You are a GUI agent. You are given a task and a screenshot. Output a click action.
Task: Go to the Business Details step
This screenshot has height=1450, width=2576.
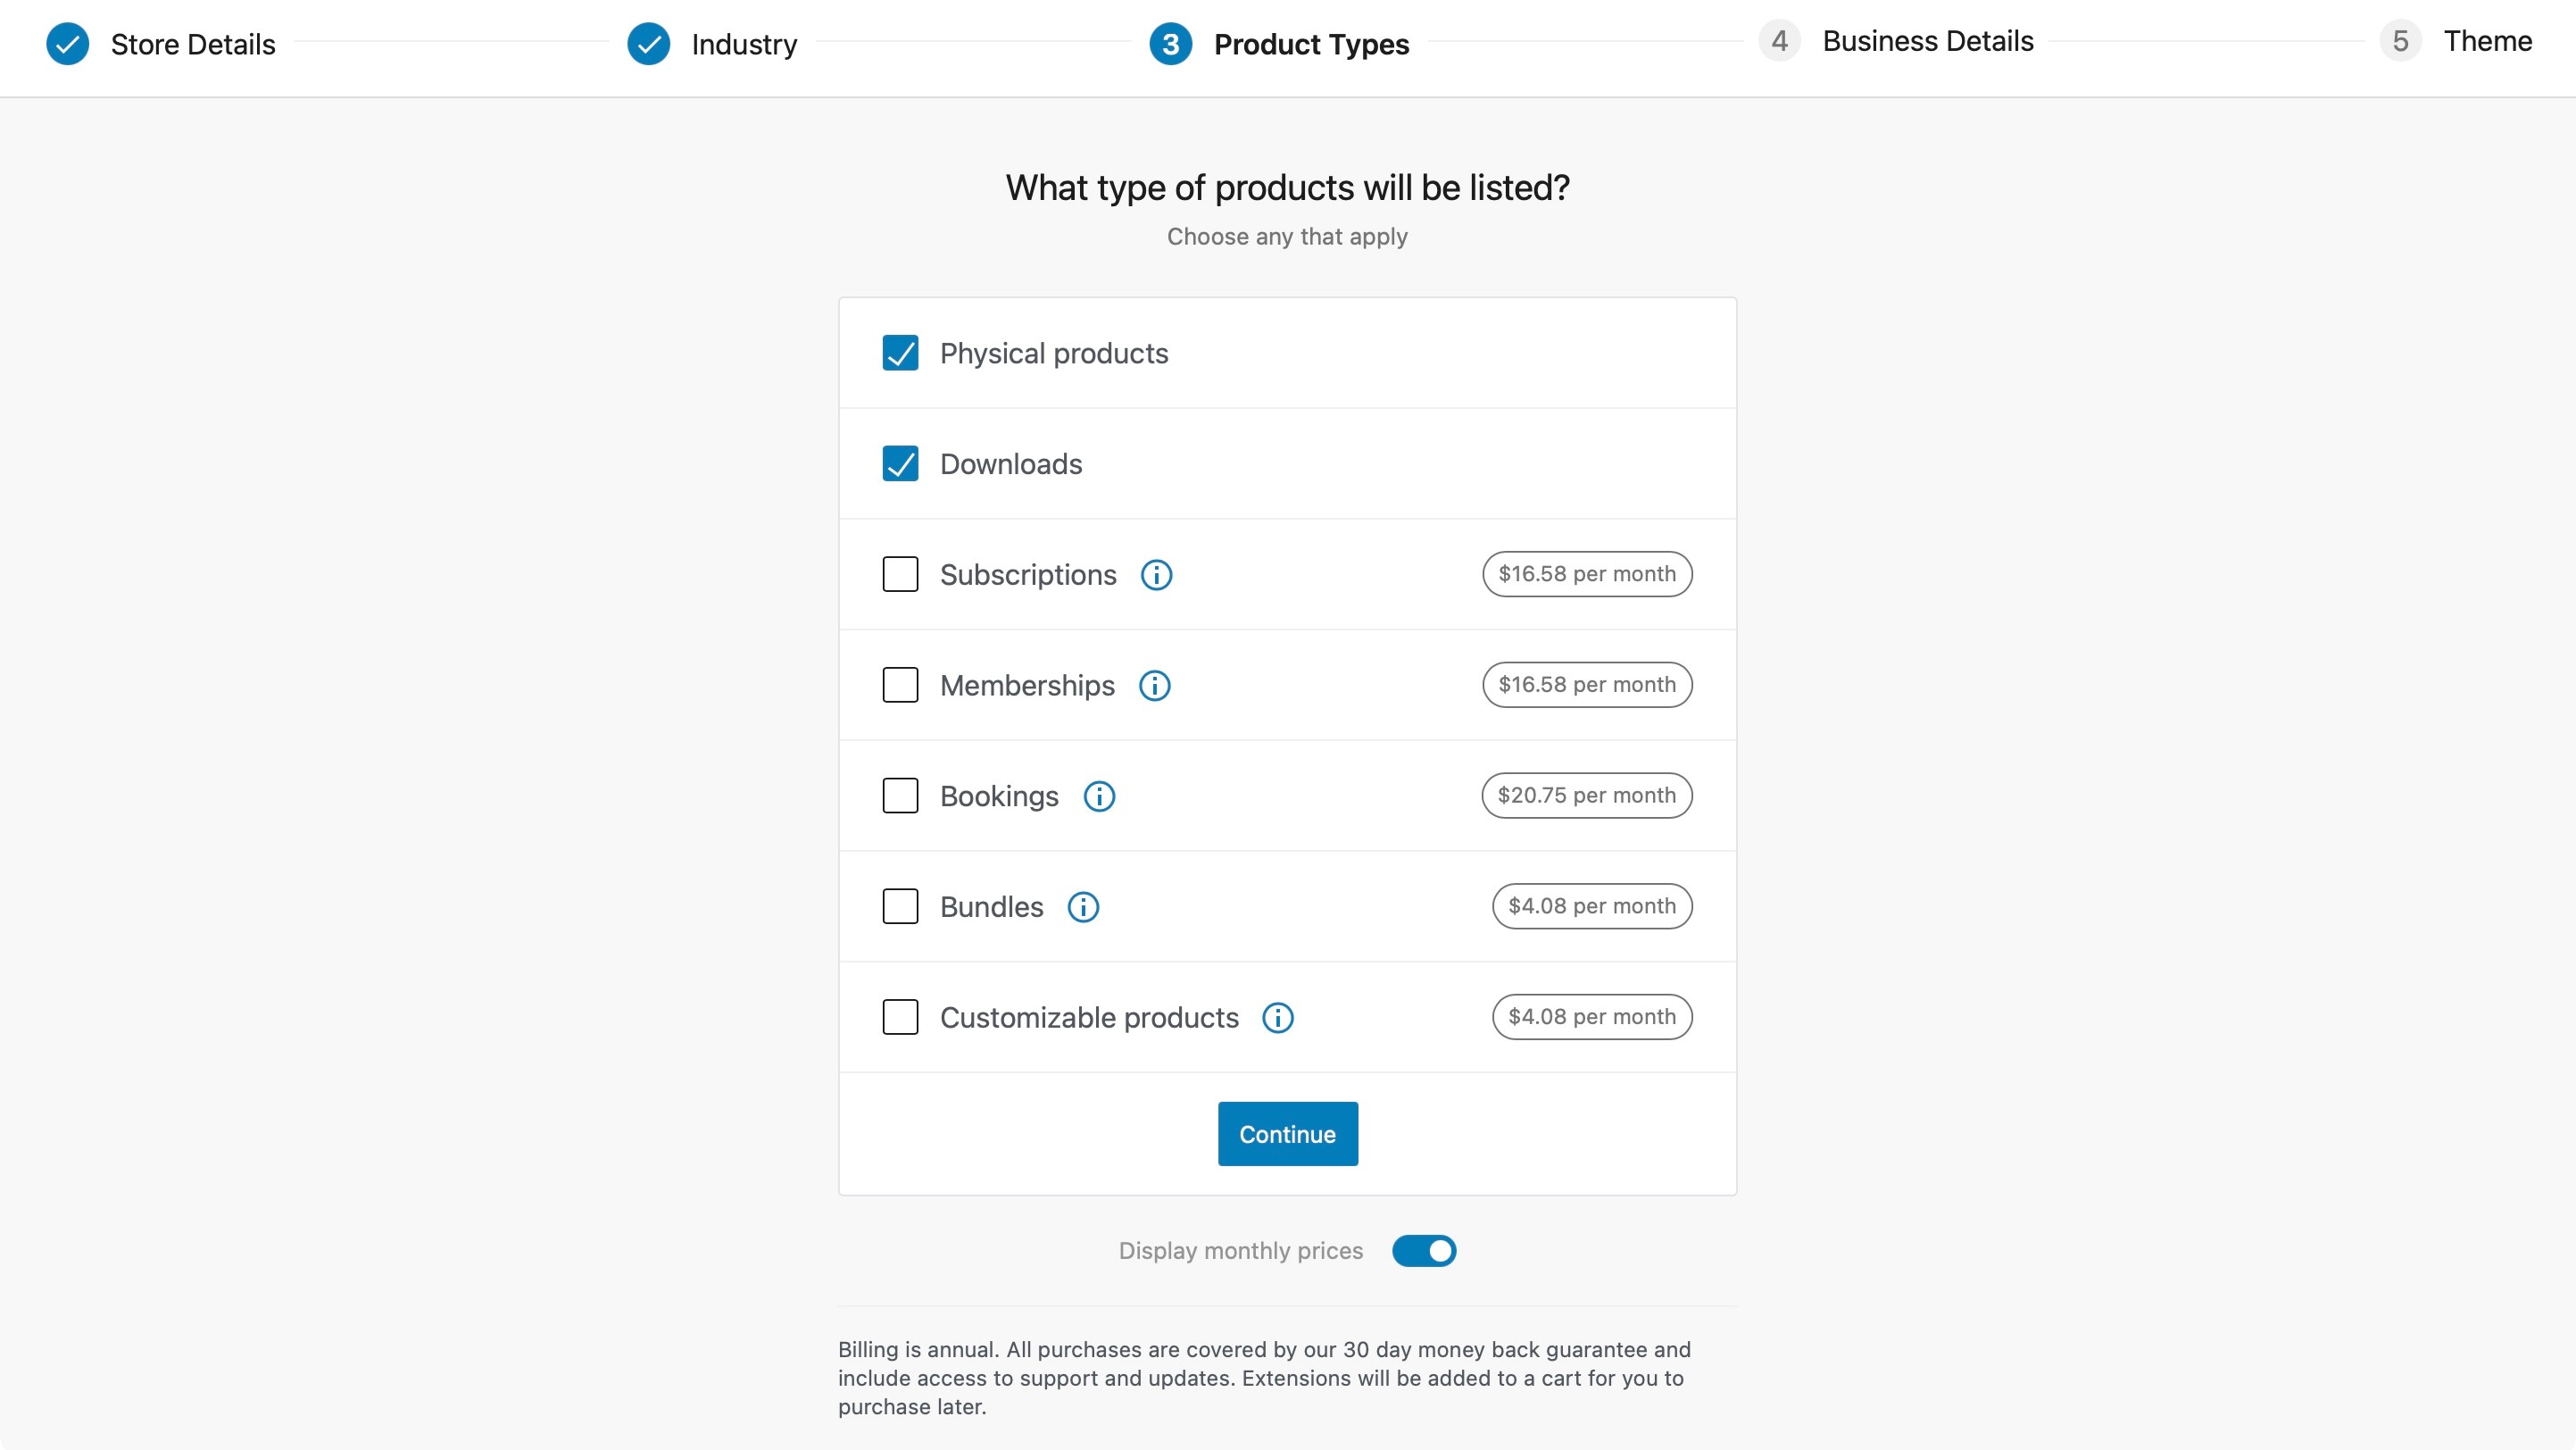pos(1926,41)
